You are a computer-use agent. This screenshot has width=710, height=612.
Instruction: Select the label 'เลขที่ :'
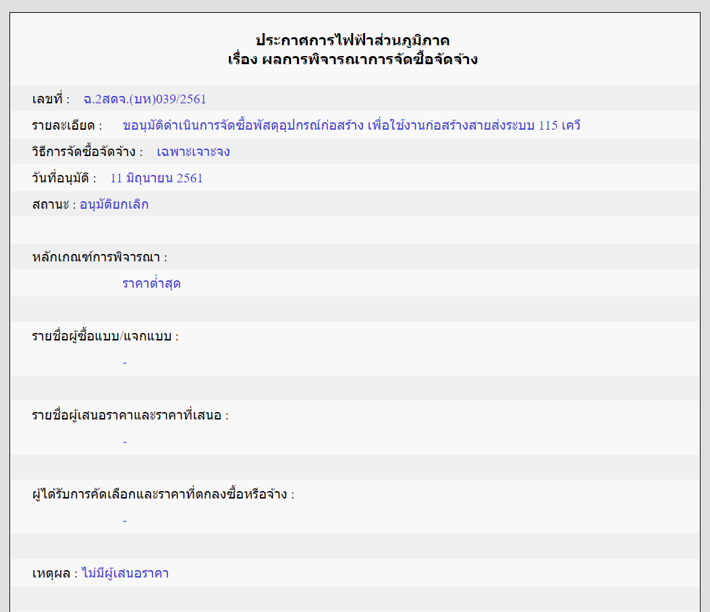[51, 99]
